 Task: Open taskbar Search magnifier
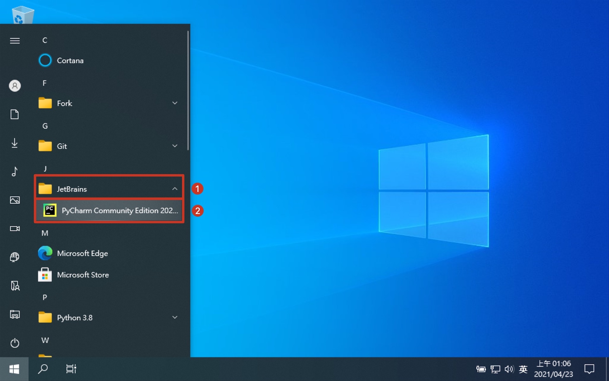tap(43, 369)
